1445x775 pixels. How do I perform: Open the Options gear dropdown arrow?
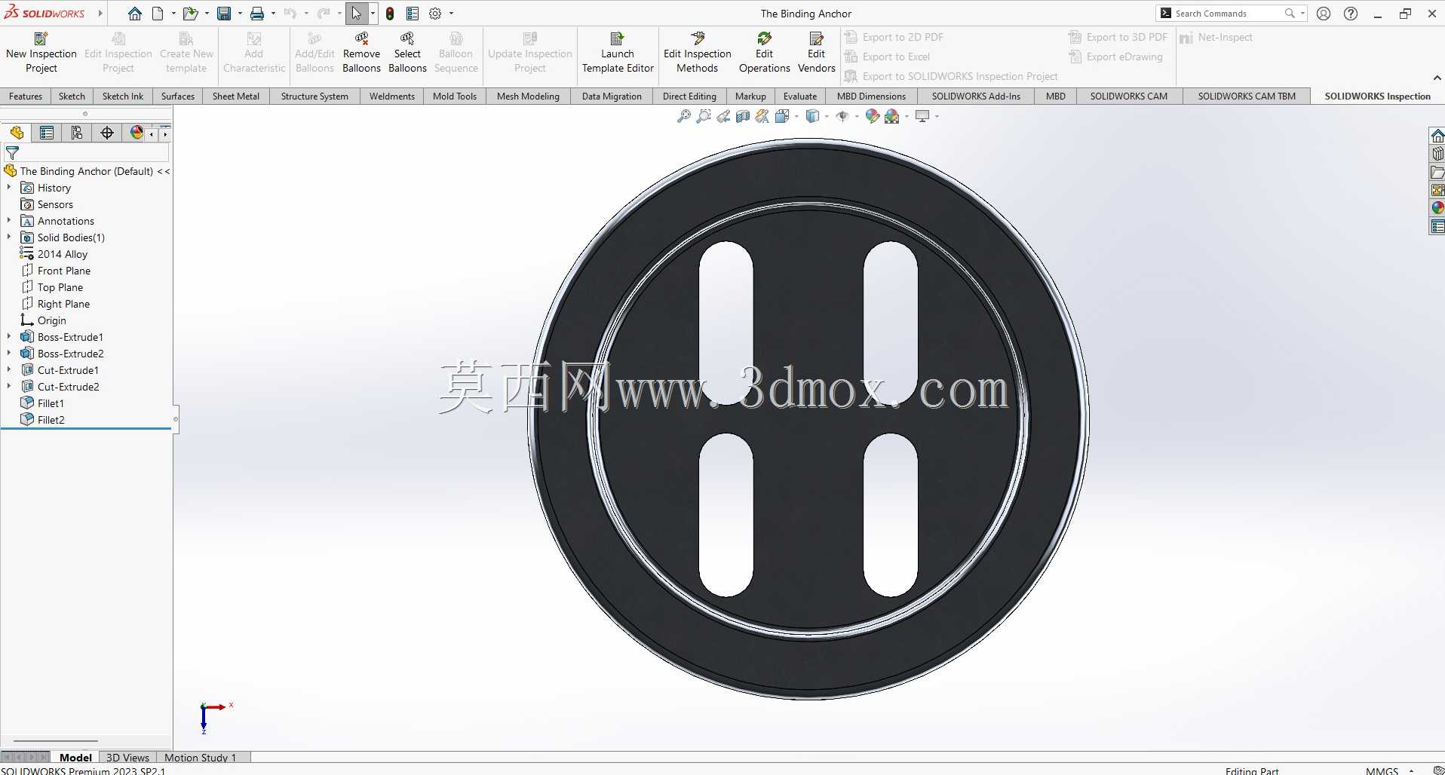coord(451,14)
